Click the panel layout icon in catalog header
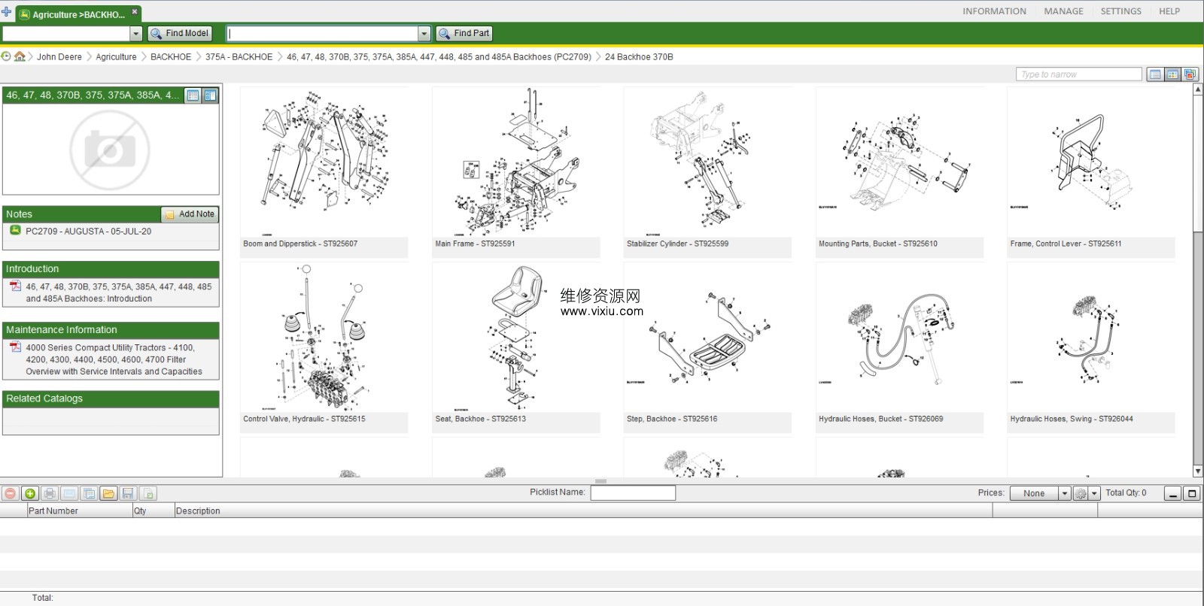This screenshot has height=606, width=1204. (210, 95)
